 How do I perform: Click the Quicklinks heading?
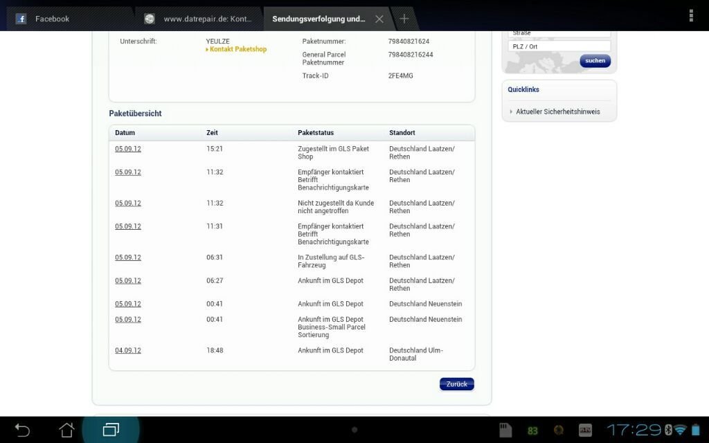coord(523,89)
